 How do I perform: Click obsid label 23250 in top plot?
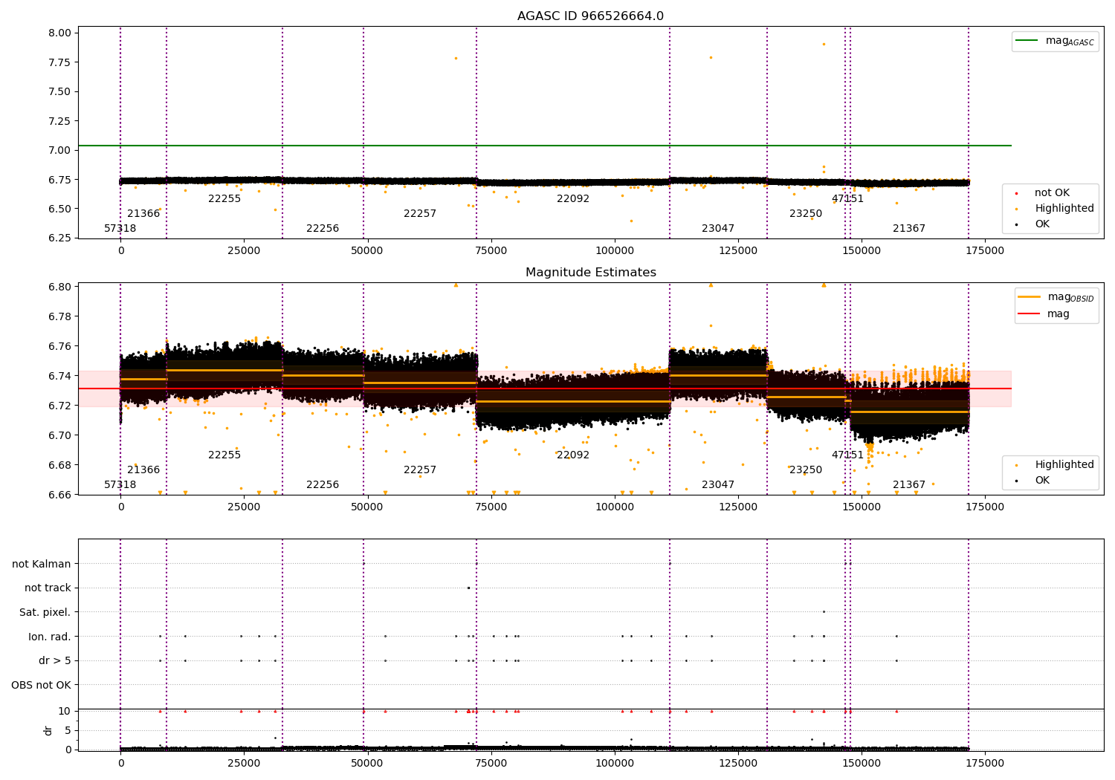806,214
